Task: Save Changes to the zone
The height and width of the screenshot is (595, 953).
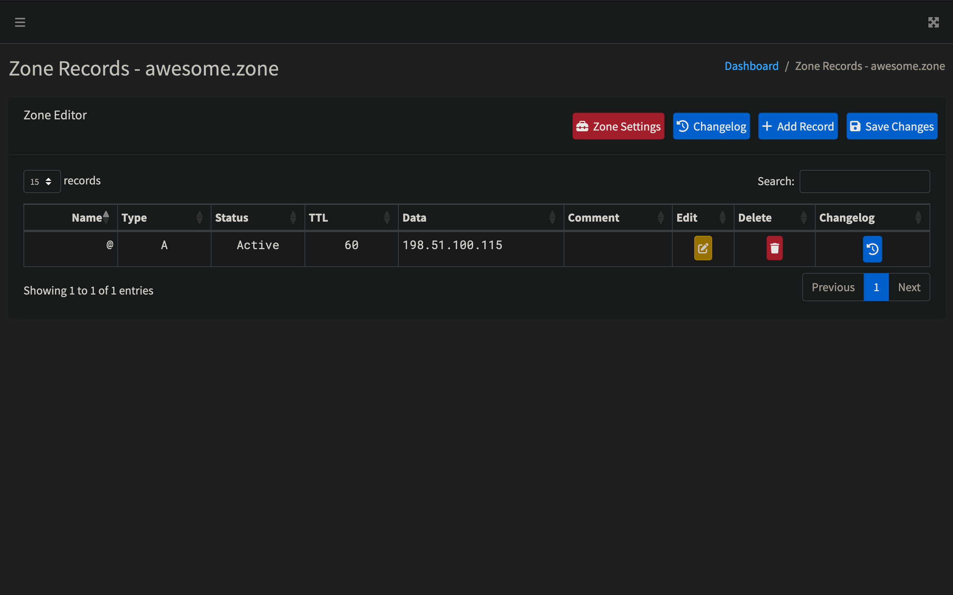Action: 892,126
